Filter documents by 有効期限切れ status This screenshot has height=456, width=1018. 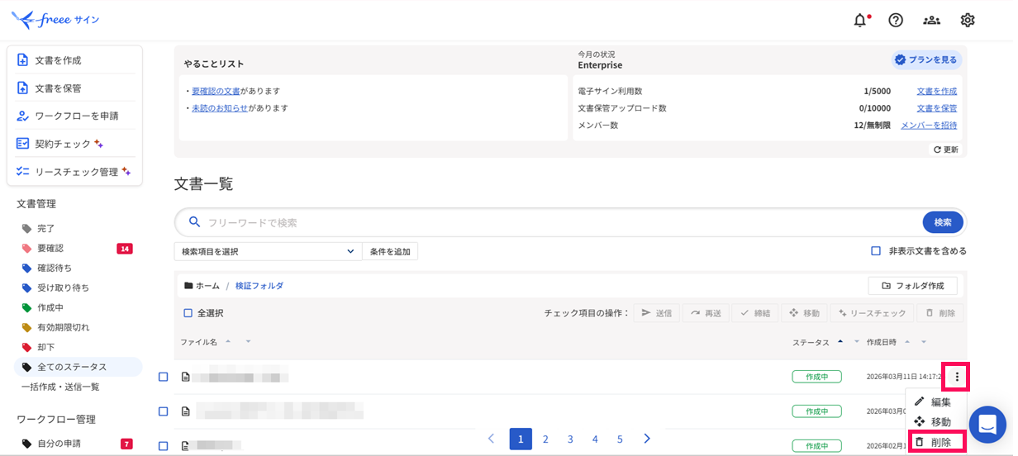pyautogui.click(x=63, y=327)
